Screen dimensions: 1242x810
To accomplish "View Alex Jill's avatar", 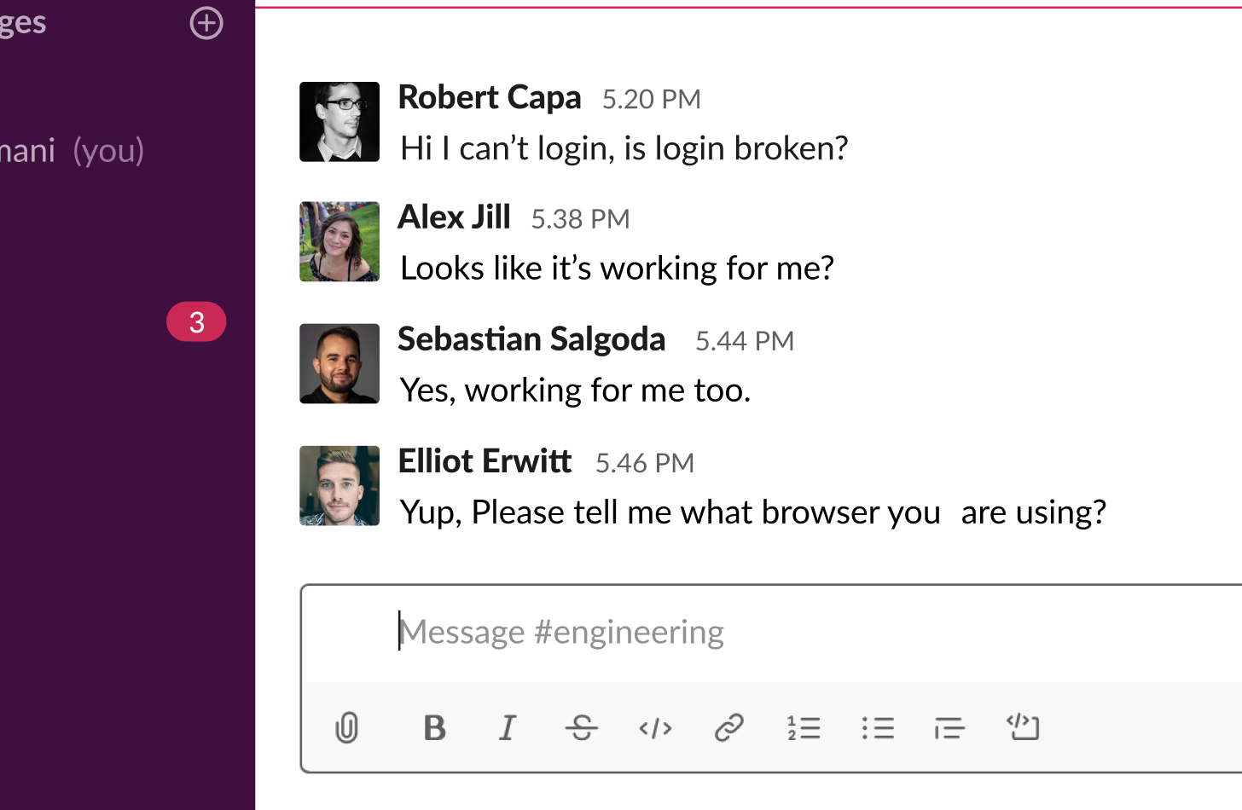I will click(340, 242).
